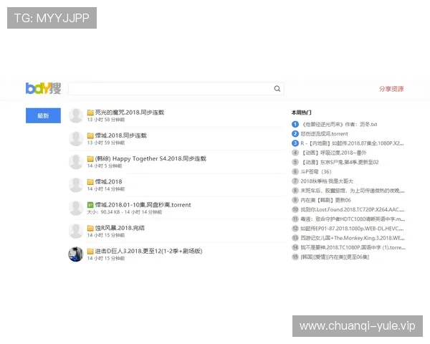The height and width of the screenshot is (344, 430).
Task: Open hot item 8 about 为上司传递
Action: (353, 191)
